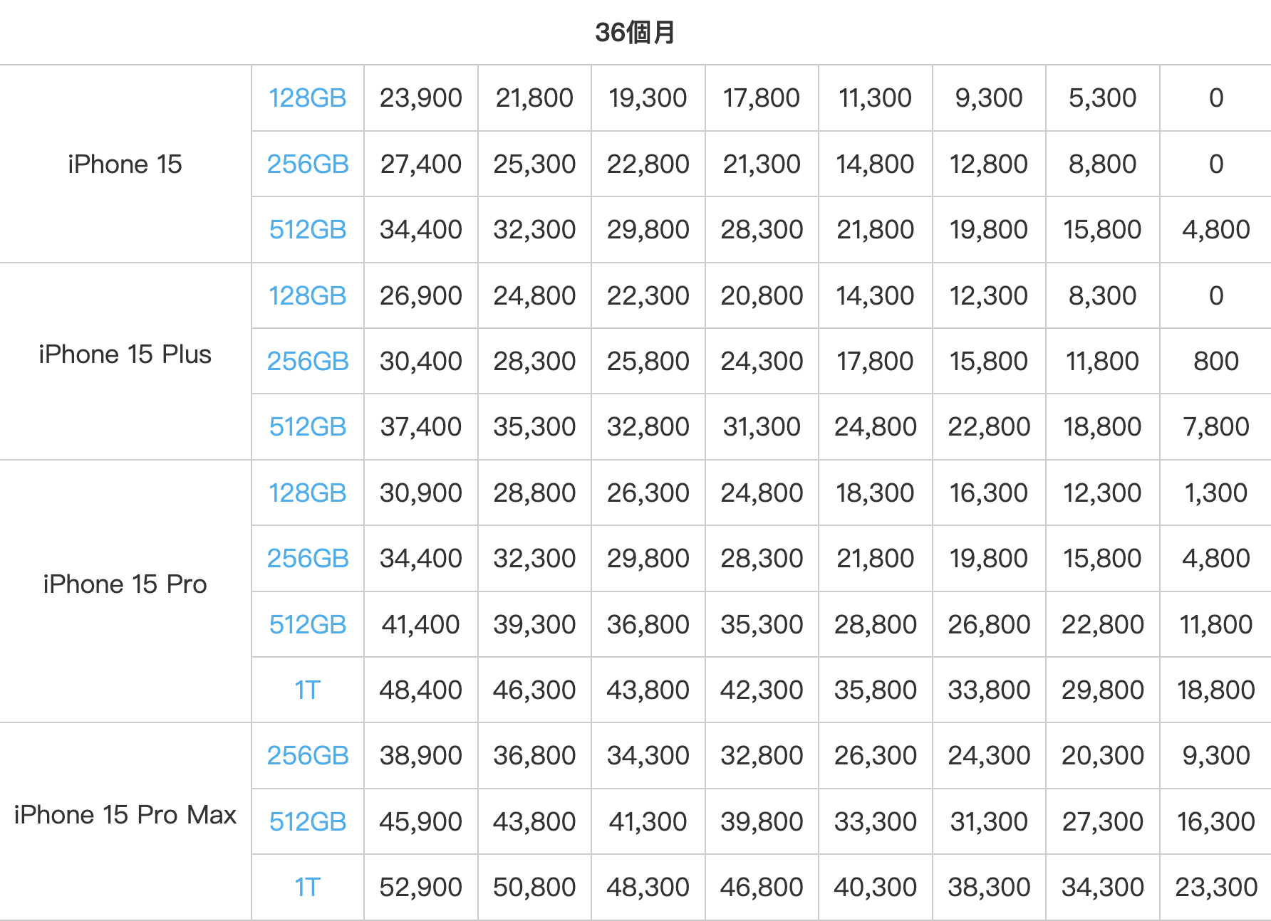Screen dimensions: 1271x921
Task: Select the 512GB link under iPhone 15
Action: tap(307, 230)
